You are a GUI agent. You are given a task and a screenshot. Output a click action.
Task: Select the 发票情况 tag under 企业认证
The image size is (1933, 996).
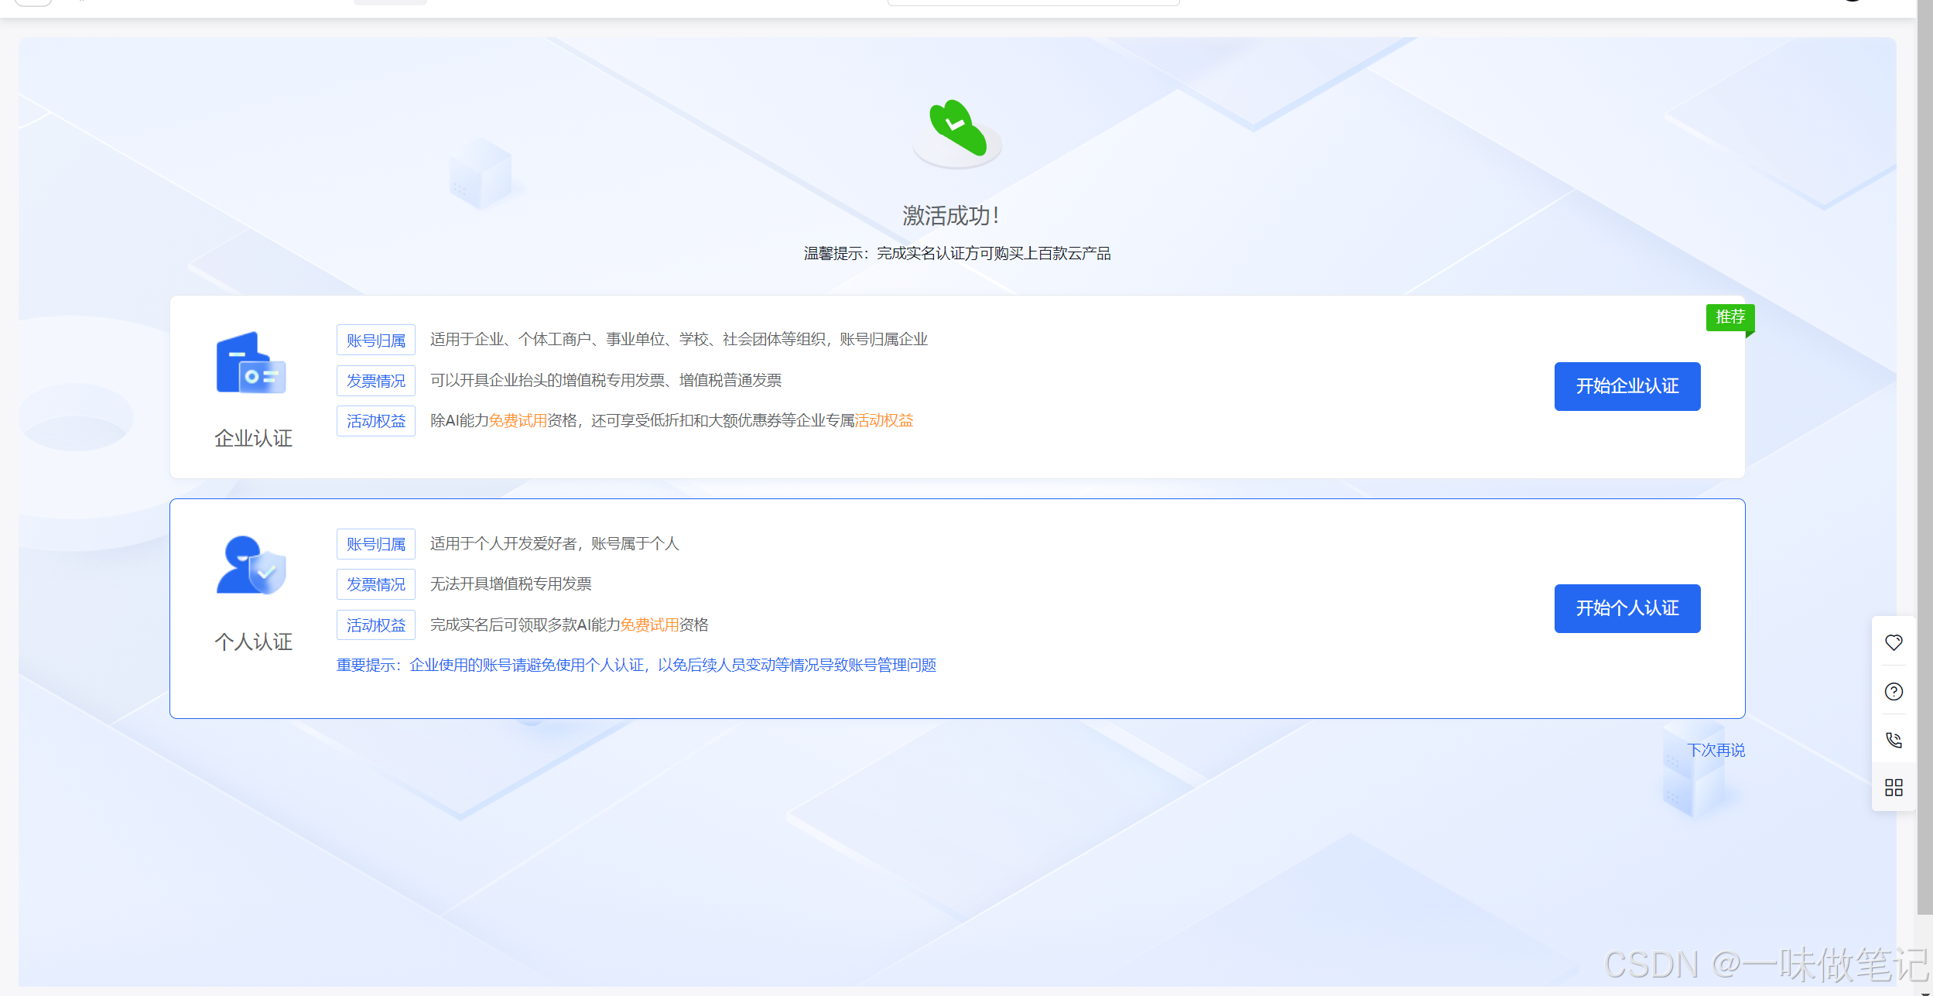[x=376, y=381]
